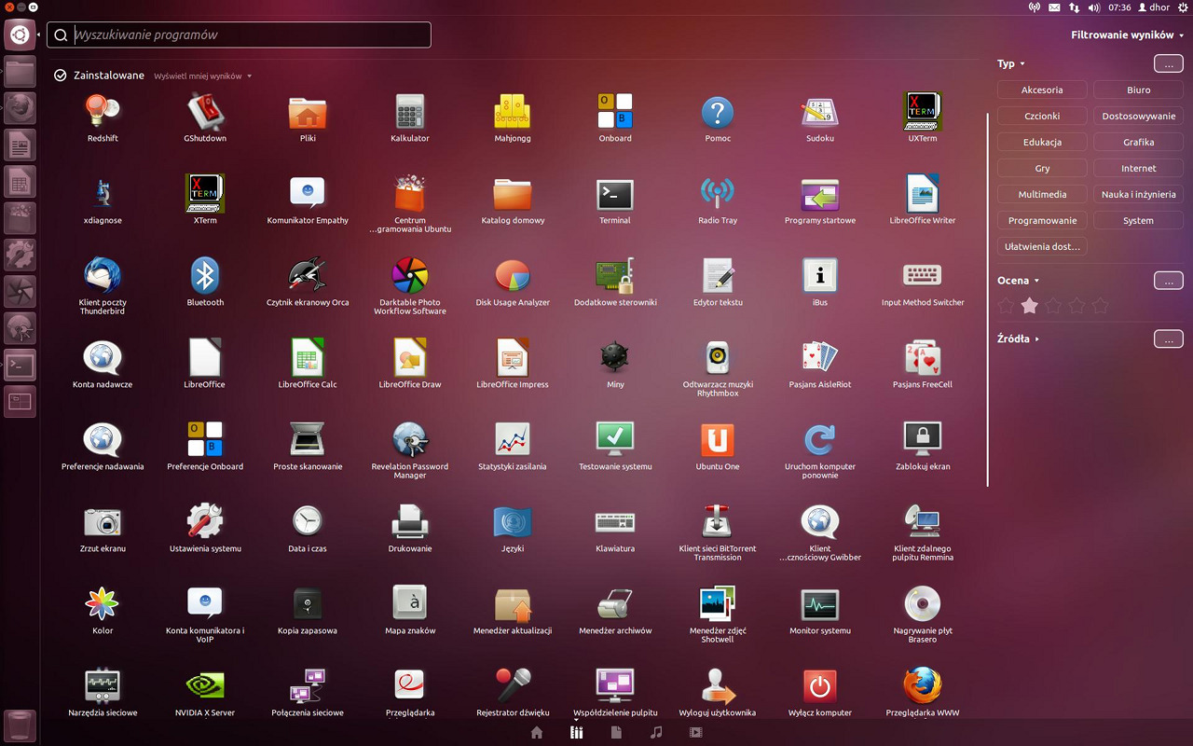Viewport: 1193px width, 746px height.
Task: Open LibreOffice Calc
Action: tap(308, 365)
